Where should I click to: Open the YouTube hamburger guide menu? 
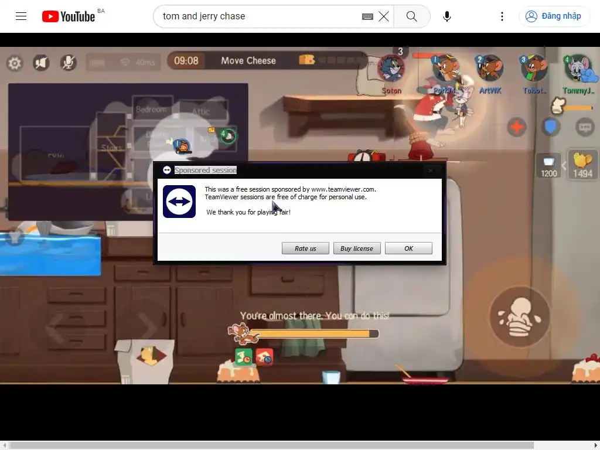tap(21, 16)
